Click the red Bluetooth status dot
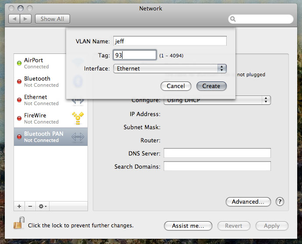 click(19, 81)
